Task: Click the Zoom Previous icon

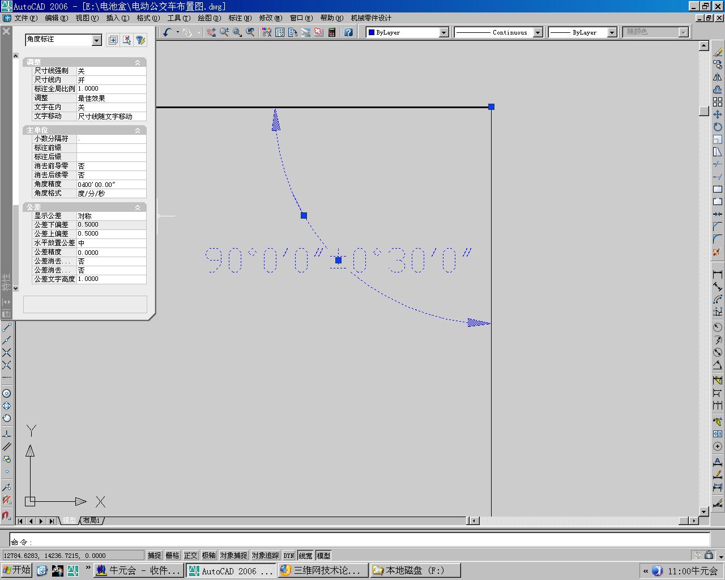Action: pos(250,32)
